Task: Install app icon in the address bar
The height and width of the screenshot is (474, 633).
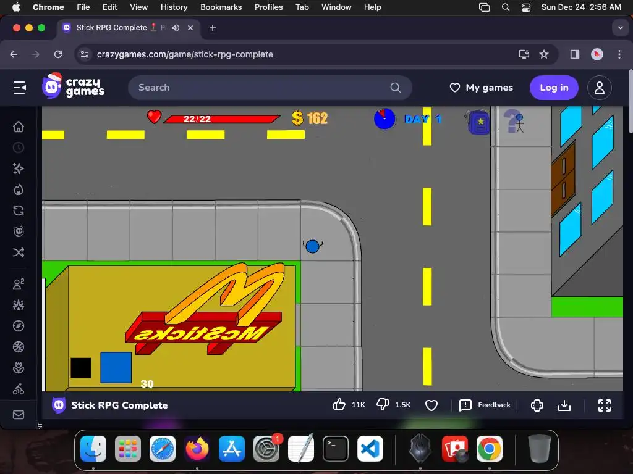Action: (x=524, y=54)
